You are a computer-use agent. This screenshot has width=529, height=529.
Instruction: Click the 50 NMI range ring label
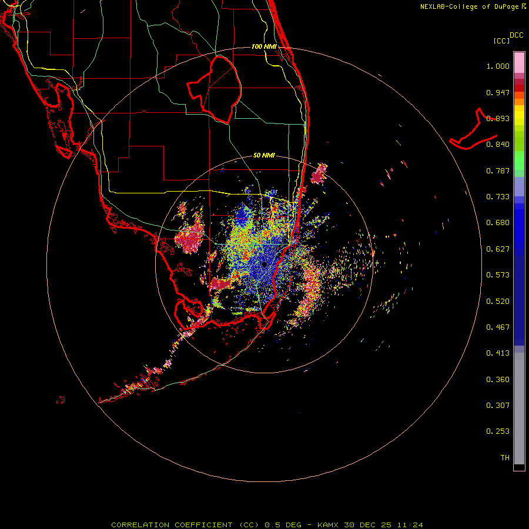pos(264,155)
